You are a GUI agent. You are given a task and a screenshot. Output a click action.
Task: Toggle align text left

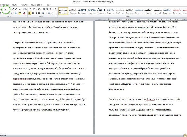(x=30, y=13)
